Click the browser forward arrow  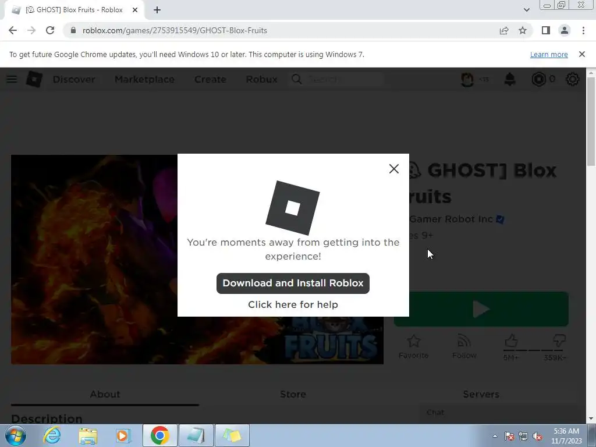pyautogui.click(x=31, y=30)
